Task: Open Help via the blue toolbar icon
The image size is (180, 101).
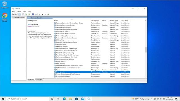Action: coord(33,14)
